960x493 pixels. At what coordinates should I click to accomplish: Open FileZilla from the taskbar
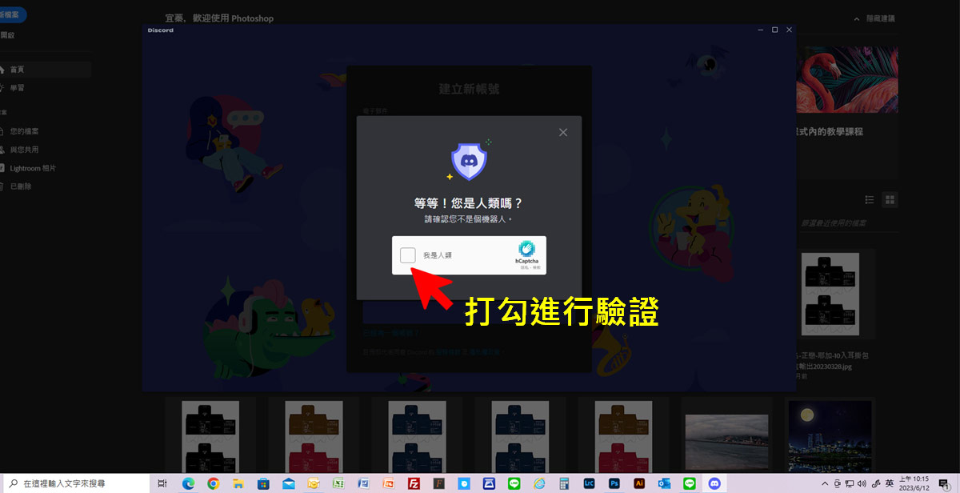coord(414,483)
